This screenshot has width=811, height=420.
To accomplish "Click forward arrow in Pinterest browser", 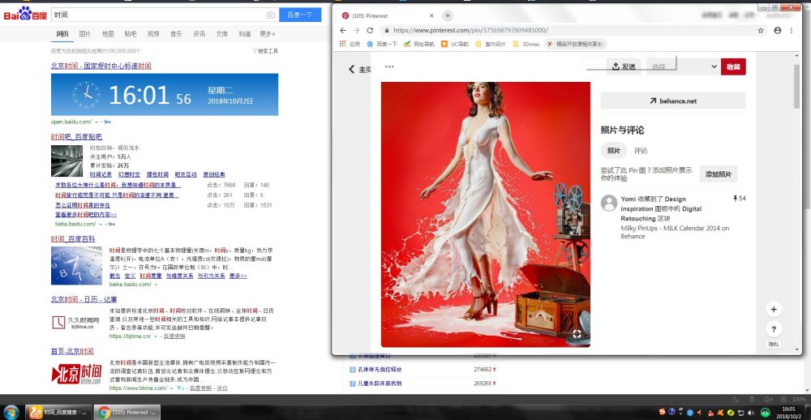I will [x=356, y=31].
